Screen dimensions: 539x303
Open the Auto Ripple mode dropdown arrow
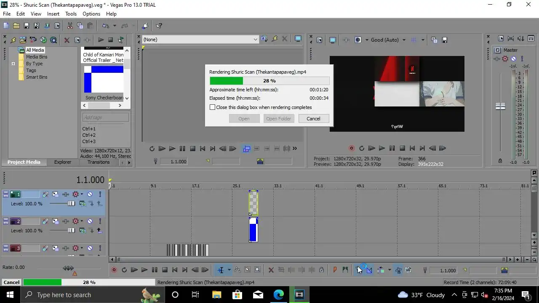tap(390, 270)
